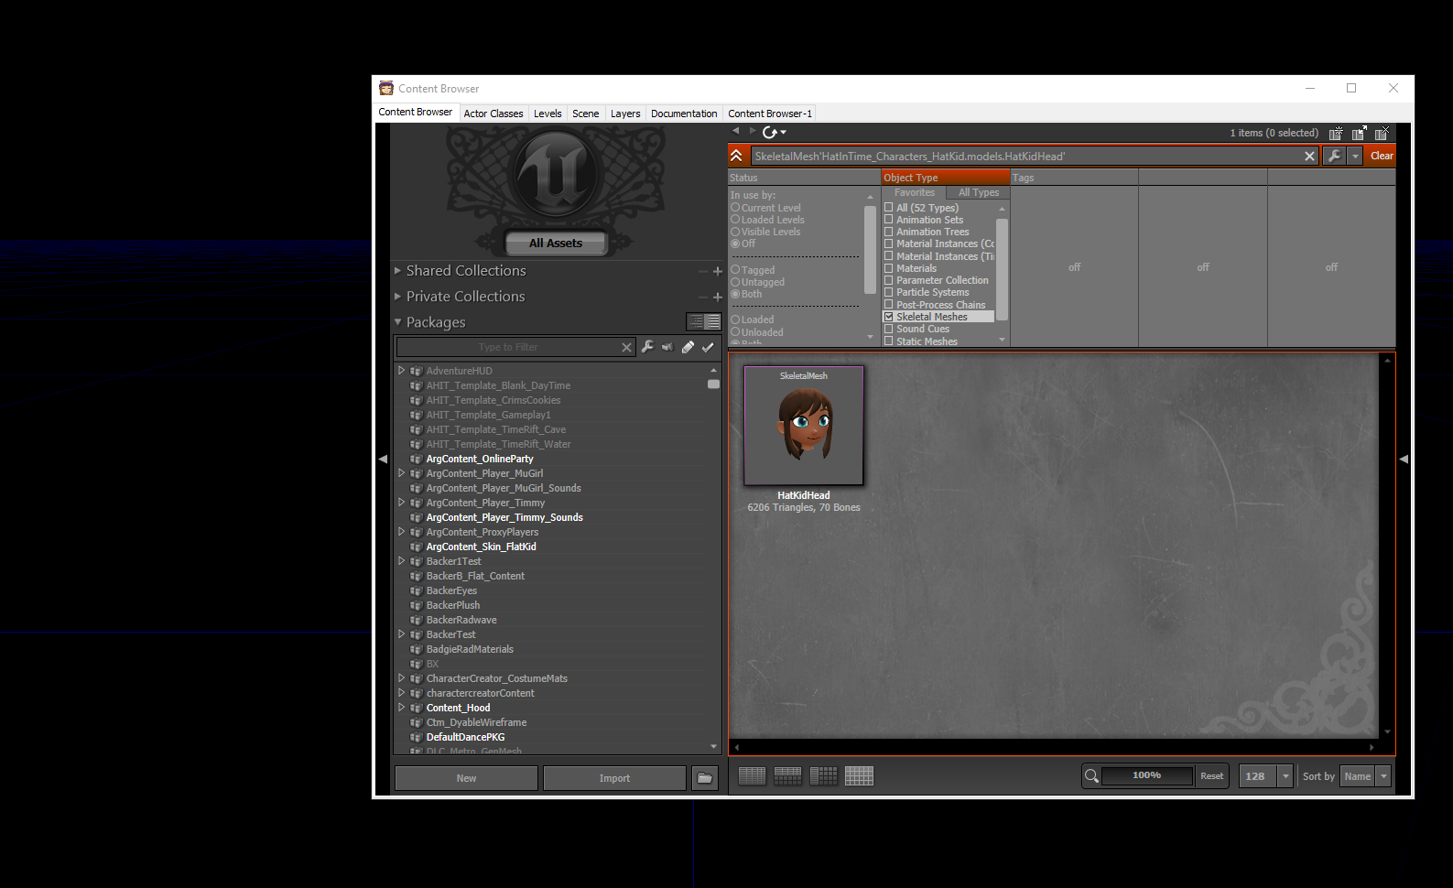Switch packages to flat list view
Viewport: 1453px width, 888px height.
click(x=712, y=321)
